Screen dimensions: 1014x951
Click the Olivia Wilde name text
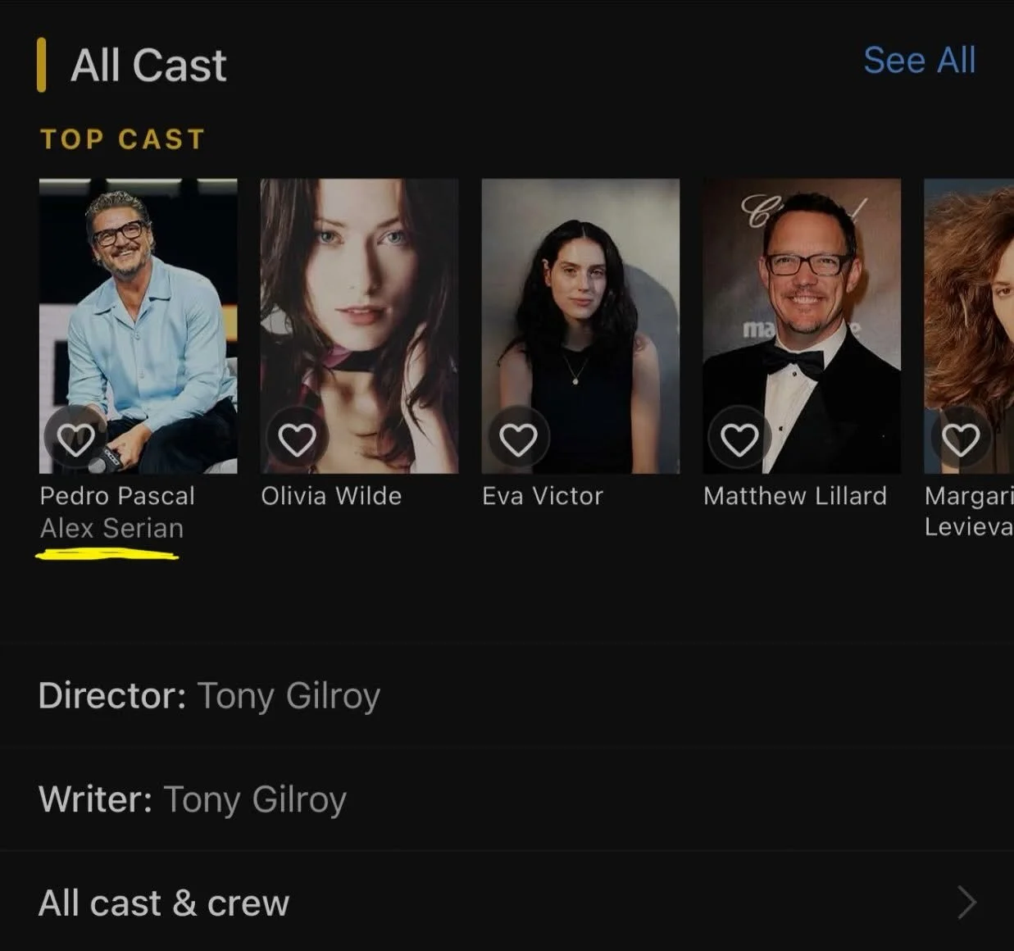tap(331, 496)
